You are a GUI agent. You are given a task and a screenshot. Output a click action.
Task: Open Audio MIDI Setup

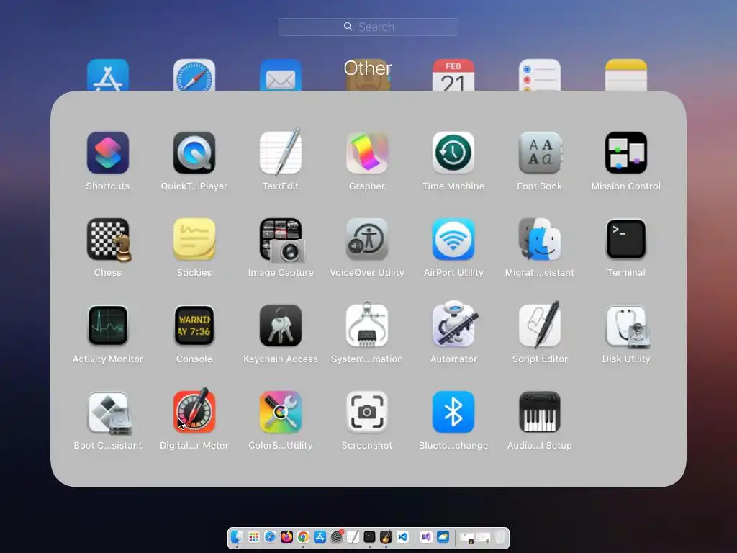[x=540, y=412]
